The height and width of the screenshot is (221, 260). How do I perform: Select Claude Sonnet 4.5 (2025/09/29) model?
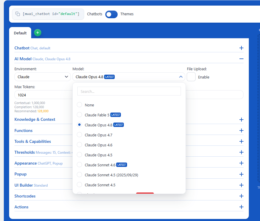click(x=107, y=175)
